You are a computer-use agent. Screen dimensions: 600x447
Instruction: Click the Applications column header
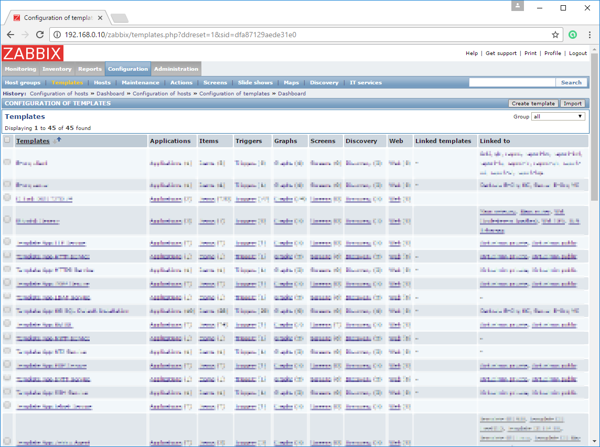tap(170, 141)
